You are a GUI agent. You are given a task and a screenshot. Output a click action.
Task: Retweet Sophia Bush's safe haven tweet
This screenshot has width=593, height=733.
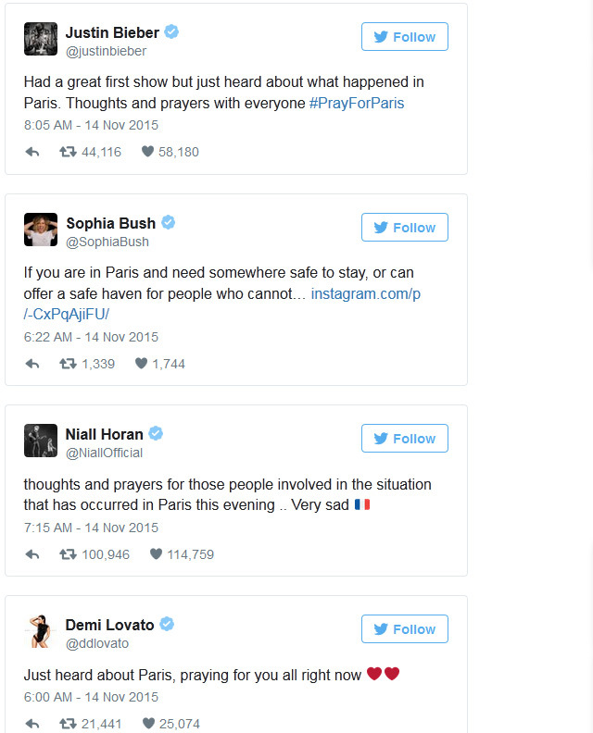click(68, 364)
